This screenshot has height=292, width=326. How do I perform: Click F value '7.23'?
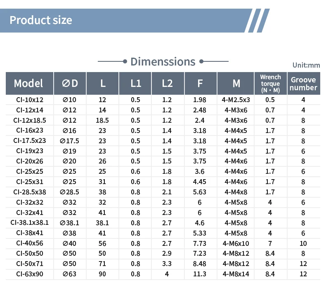(200, 253)
